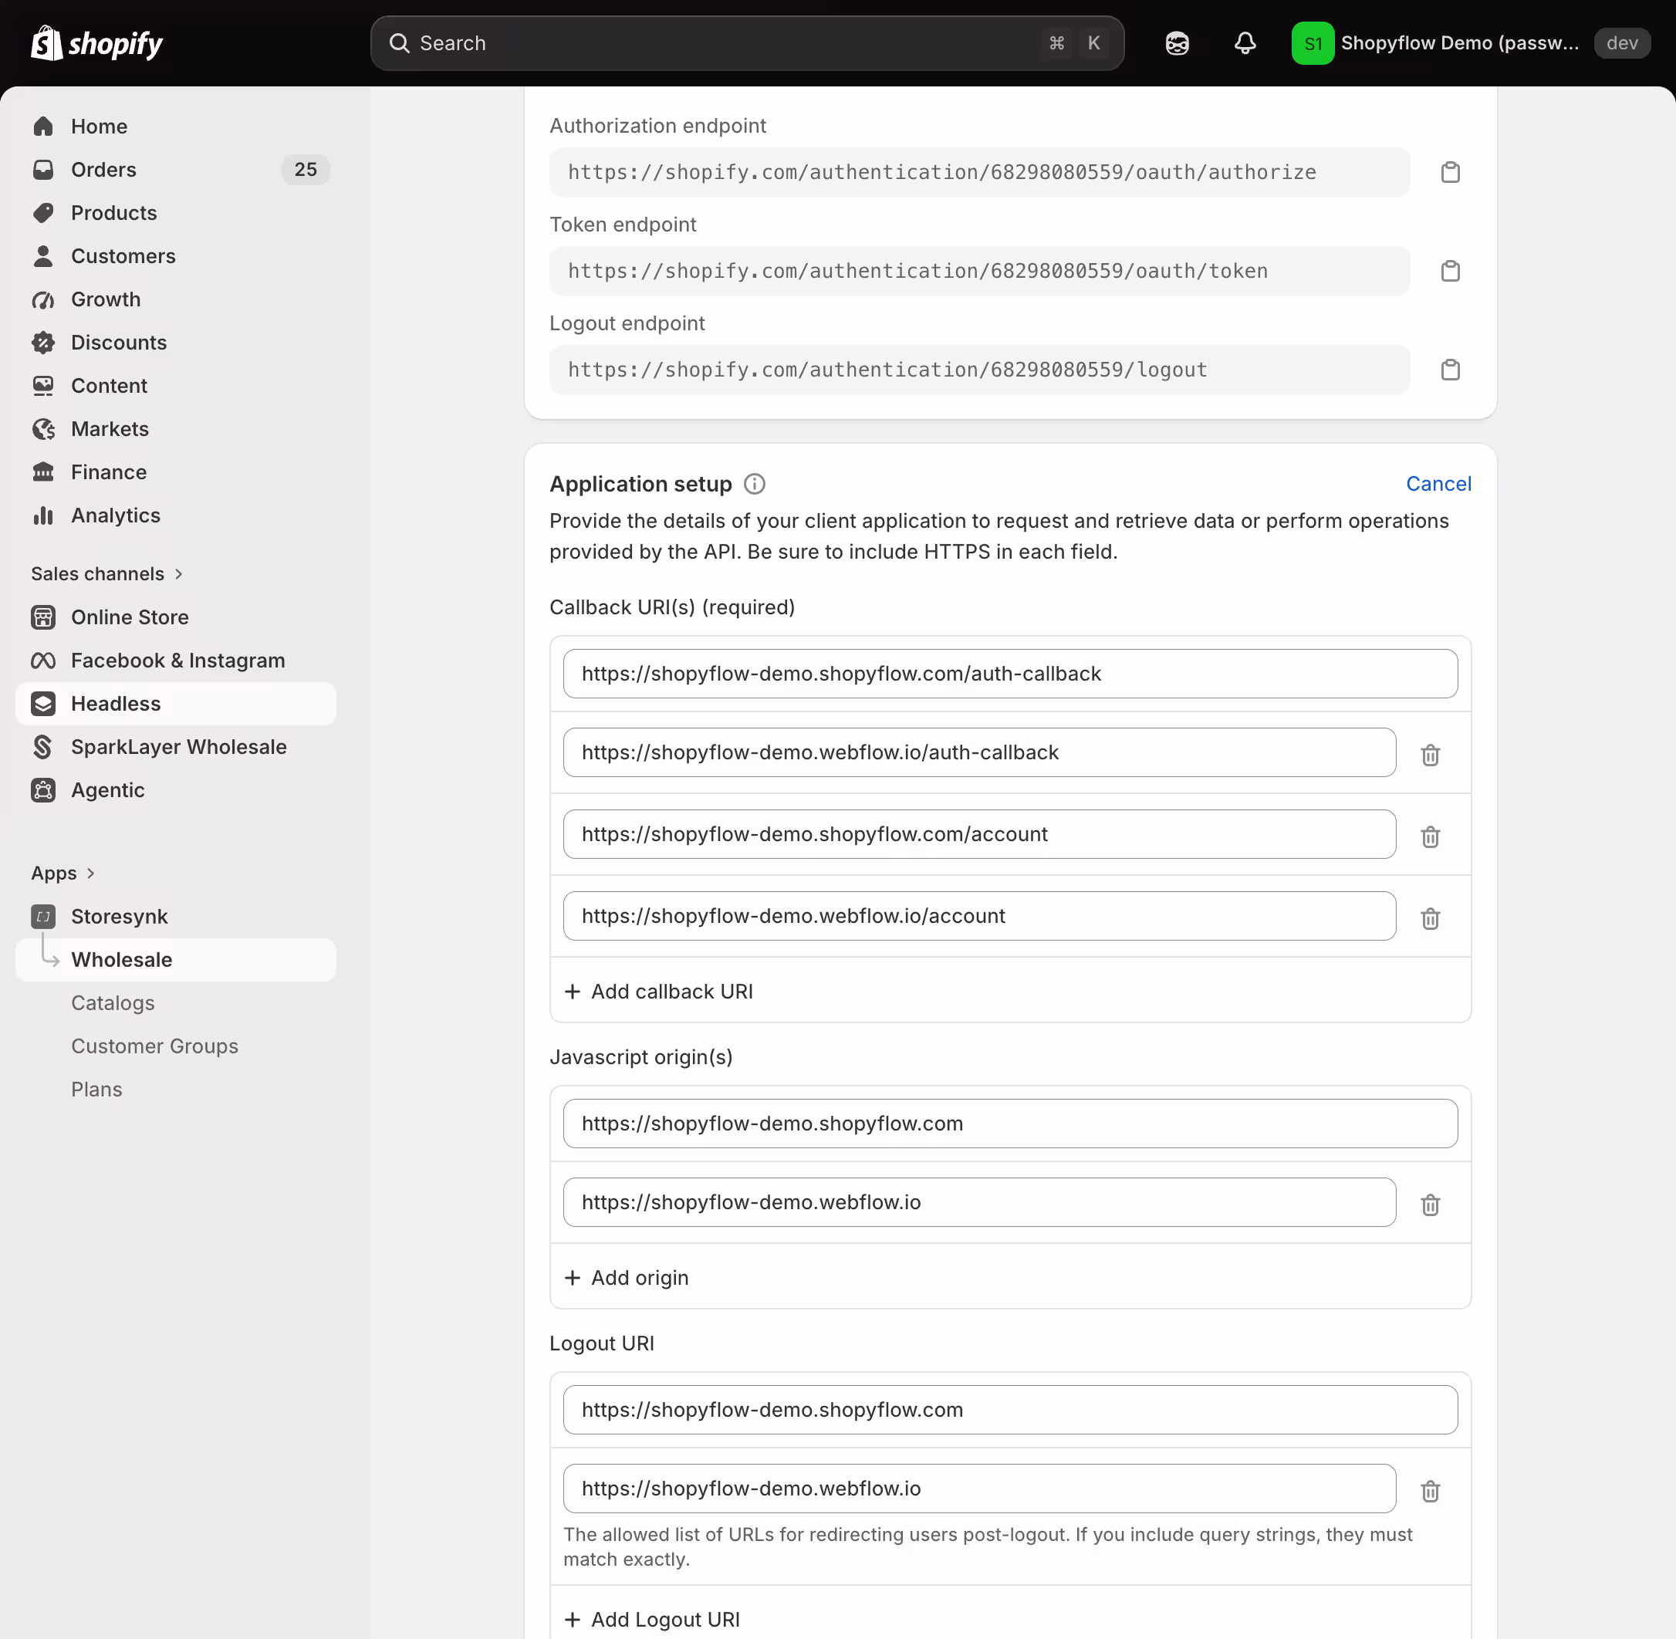Screen dimensions: 1676x1639
Task: Open Catalogs under Wholesale
Action: click(113, 1003)
